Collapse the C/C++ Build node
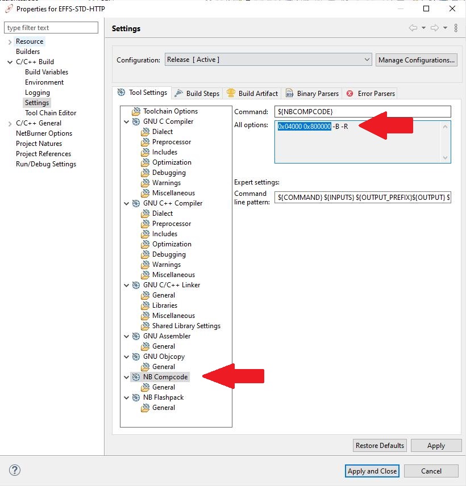The height and width of the screenshot is (486, 466). point(10,62)
